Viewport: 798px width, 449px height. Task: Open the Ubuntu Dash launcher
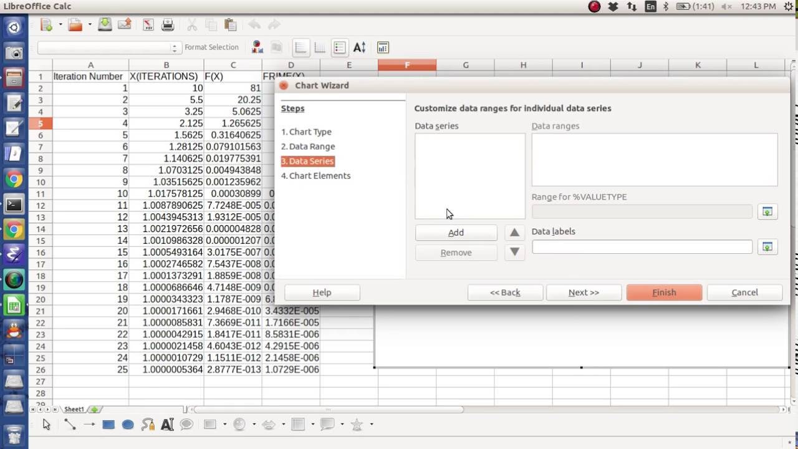click(14, 27)
